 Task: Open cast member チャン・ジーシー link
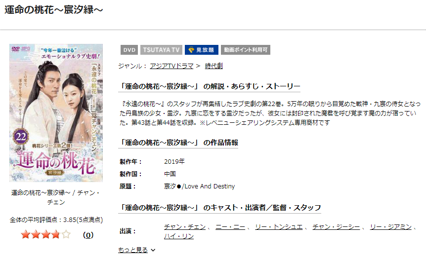(336, 227)
